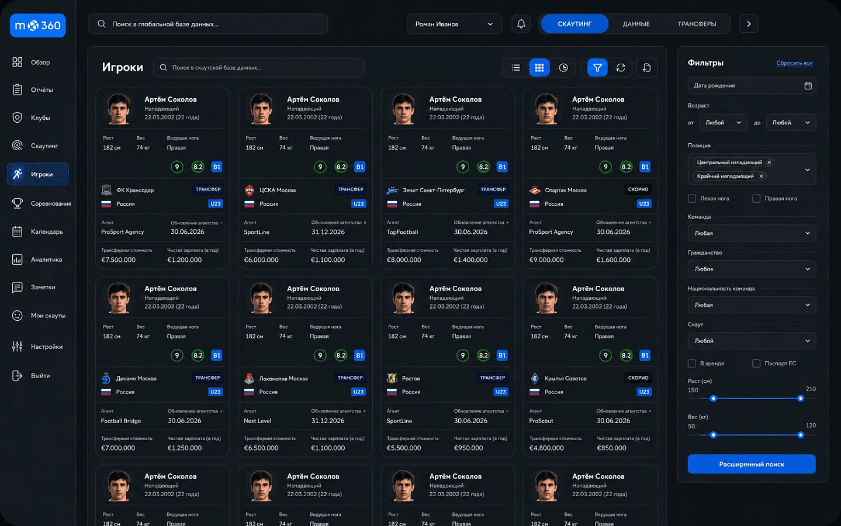Click the Вес maximum slider handle
Viewport: 841px width, 526px height.
pyautogui.click(x=801, y=435)
